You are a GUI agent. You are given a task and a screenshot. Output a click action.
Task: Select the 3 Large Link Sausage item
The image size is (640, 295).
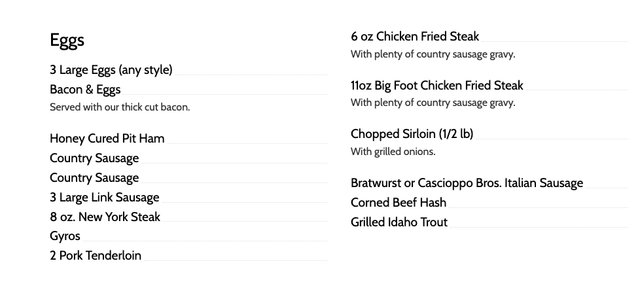[x=105, y=198]
